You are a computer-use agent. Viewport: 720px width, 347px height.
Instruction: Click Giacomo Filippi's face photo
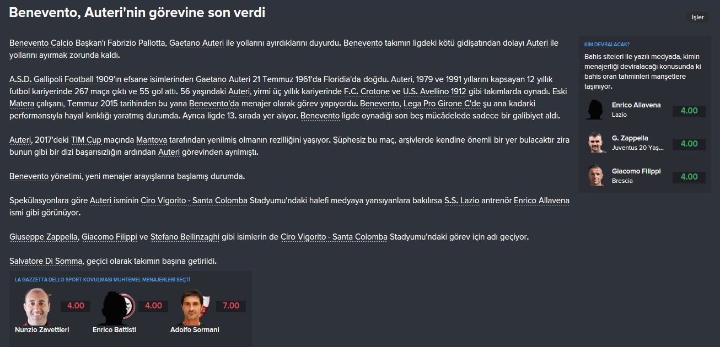point(597,176)
